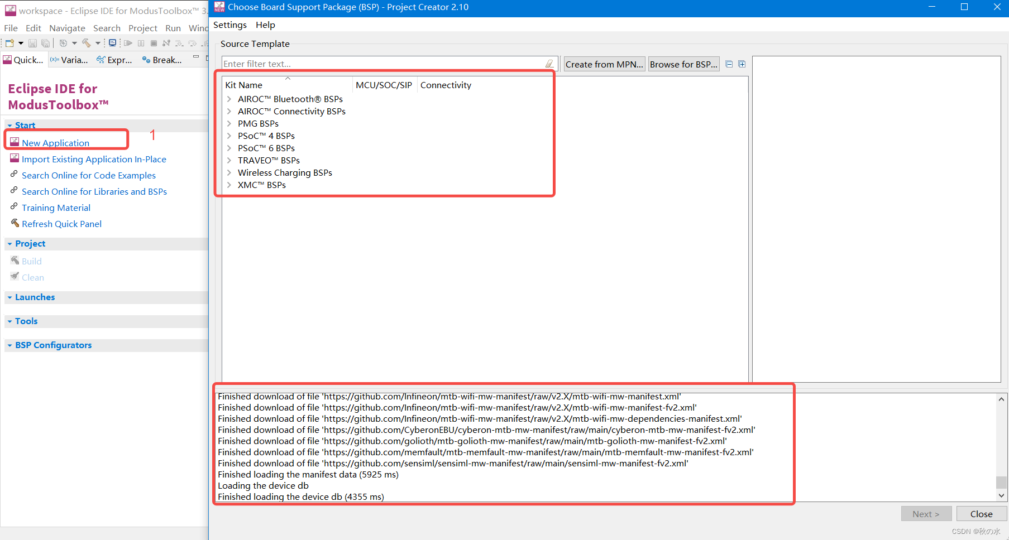1009x540 pixels.
Task: Open the Eclipse Navigate menu
Action: (x=67, y=28)
